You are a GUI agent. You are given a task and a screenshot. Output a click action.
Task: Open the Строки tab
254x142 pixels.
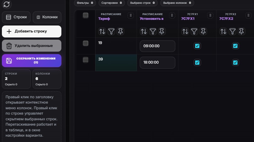pyautogui.click(x=16, y=17)
